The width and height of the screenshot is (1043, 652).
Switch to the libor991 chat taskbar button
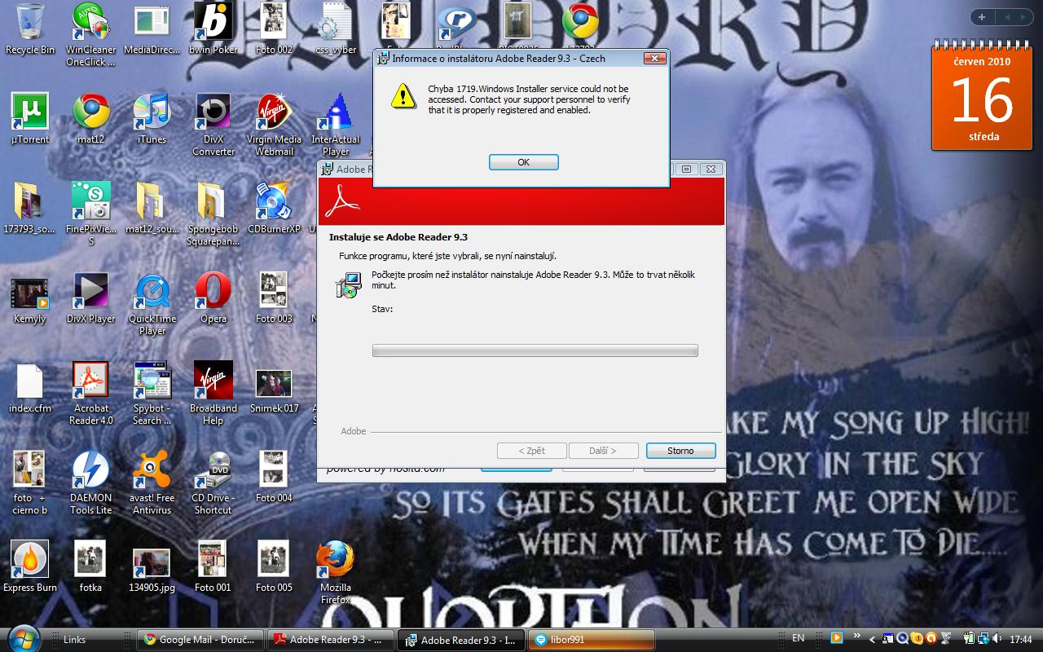(x=592, y=640)
